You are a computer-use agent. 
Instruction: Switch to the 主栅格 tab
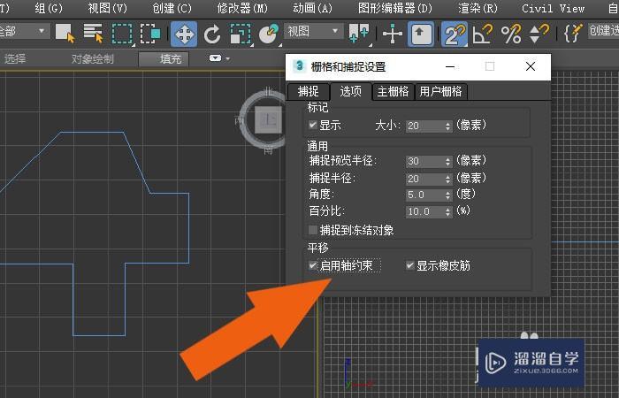pos(393,92)
